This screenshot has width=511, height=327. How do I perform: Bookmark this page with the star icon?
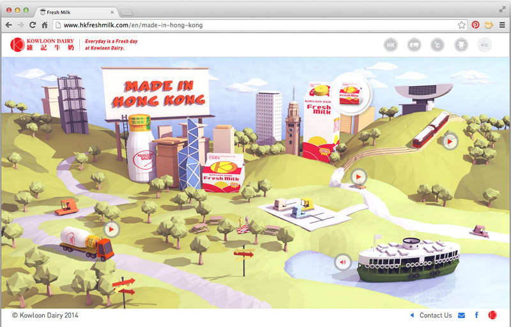[461, 25]
